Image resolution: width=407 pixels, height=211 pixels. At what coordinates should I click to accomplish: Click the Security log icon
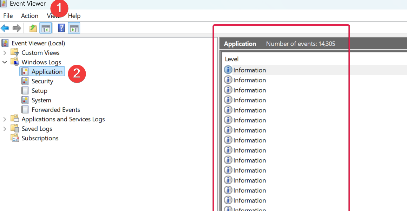(25, 81)
